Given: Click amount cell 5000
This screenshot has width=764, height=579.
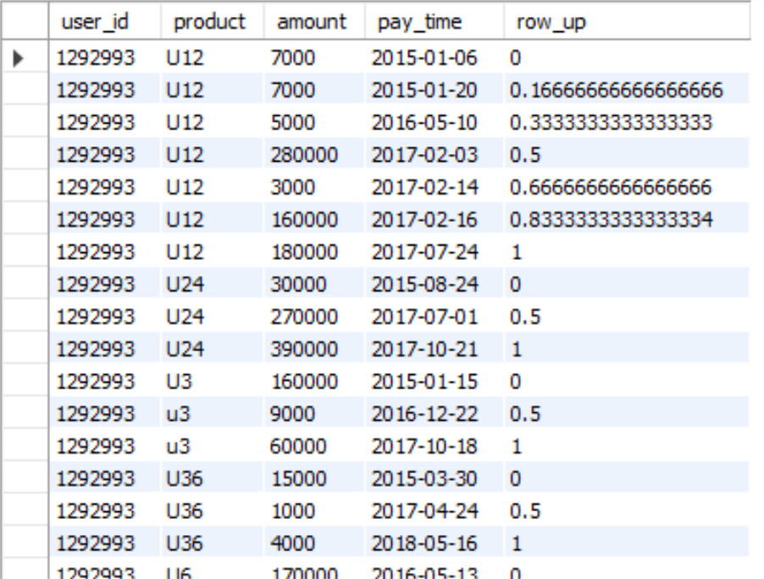Looking at the screenshot, I should [313, 122].
